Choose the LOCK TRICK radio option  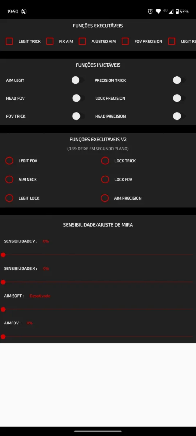tap(105, 161)
